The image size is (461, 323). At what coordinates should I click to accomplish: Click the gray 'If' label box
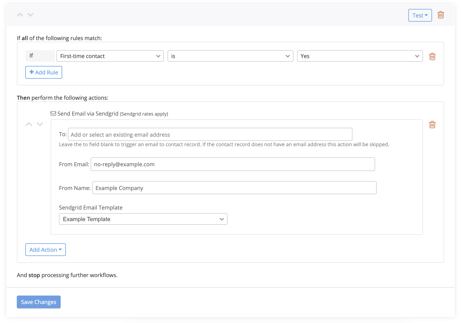pyautogui.click(x=40, y=56)
